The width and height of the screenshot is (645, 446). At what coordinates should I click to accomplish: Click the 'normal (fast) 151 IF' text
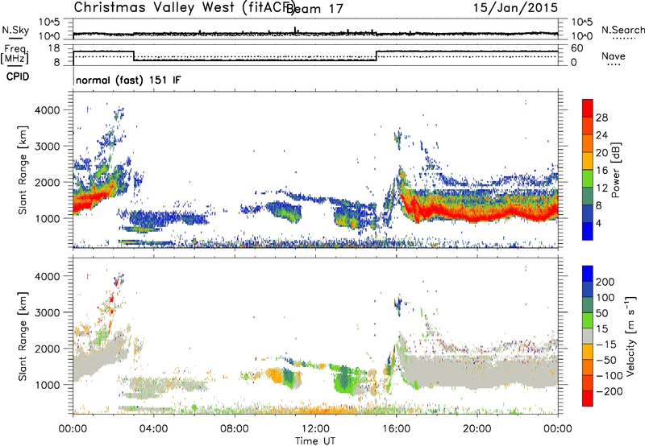point(128,80)
